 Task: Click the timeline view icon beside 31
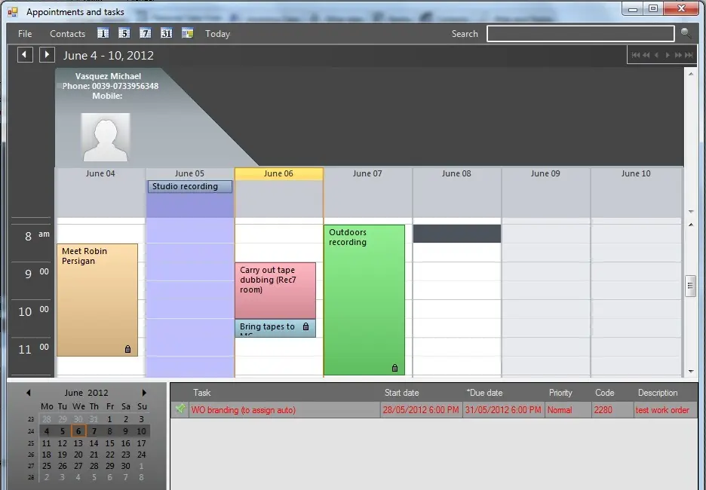coord(188,33)
